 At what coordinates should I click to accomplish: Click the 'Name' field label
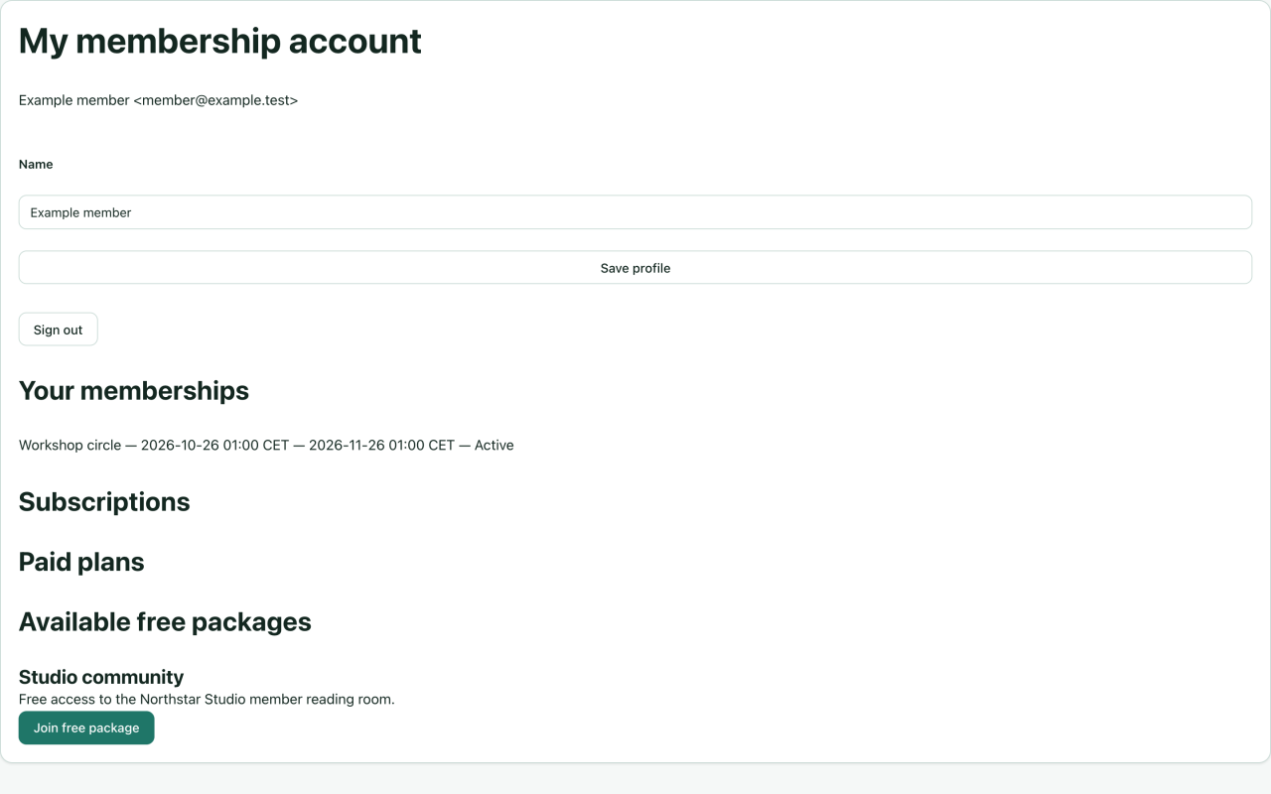[x=36, y=165]
